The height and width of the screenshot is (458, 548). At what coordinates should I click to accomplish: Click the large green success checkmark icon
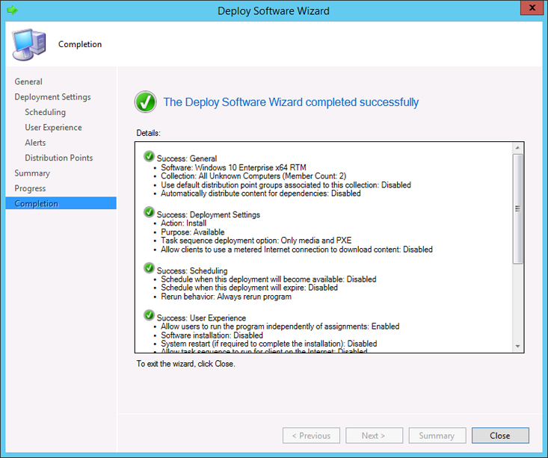pyautogui.click(x=145, y=102)
